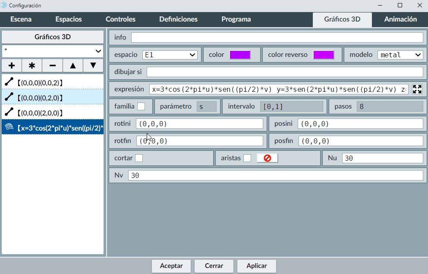Click the minus icon to delete graphic
The height and width of the screenshot is (274, 428).
52,65
